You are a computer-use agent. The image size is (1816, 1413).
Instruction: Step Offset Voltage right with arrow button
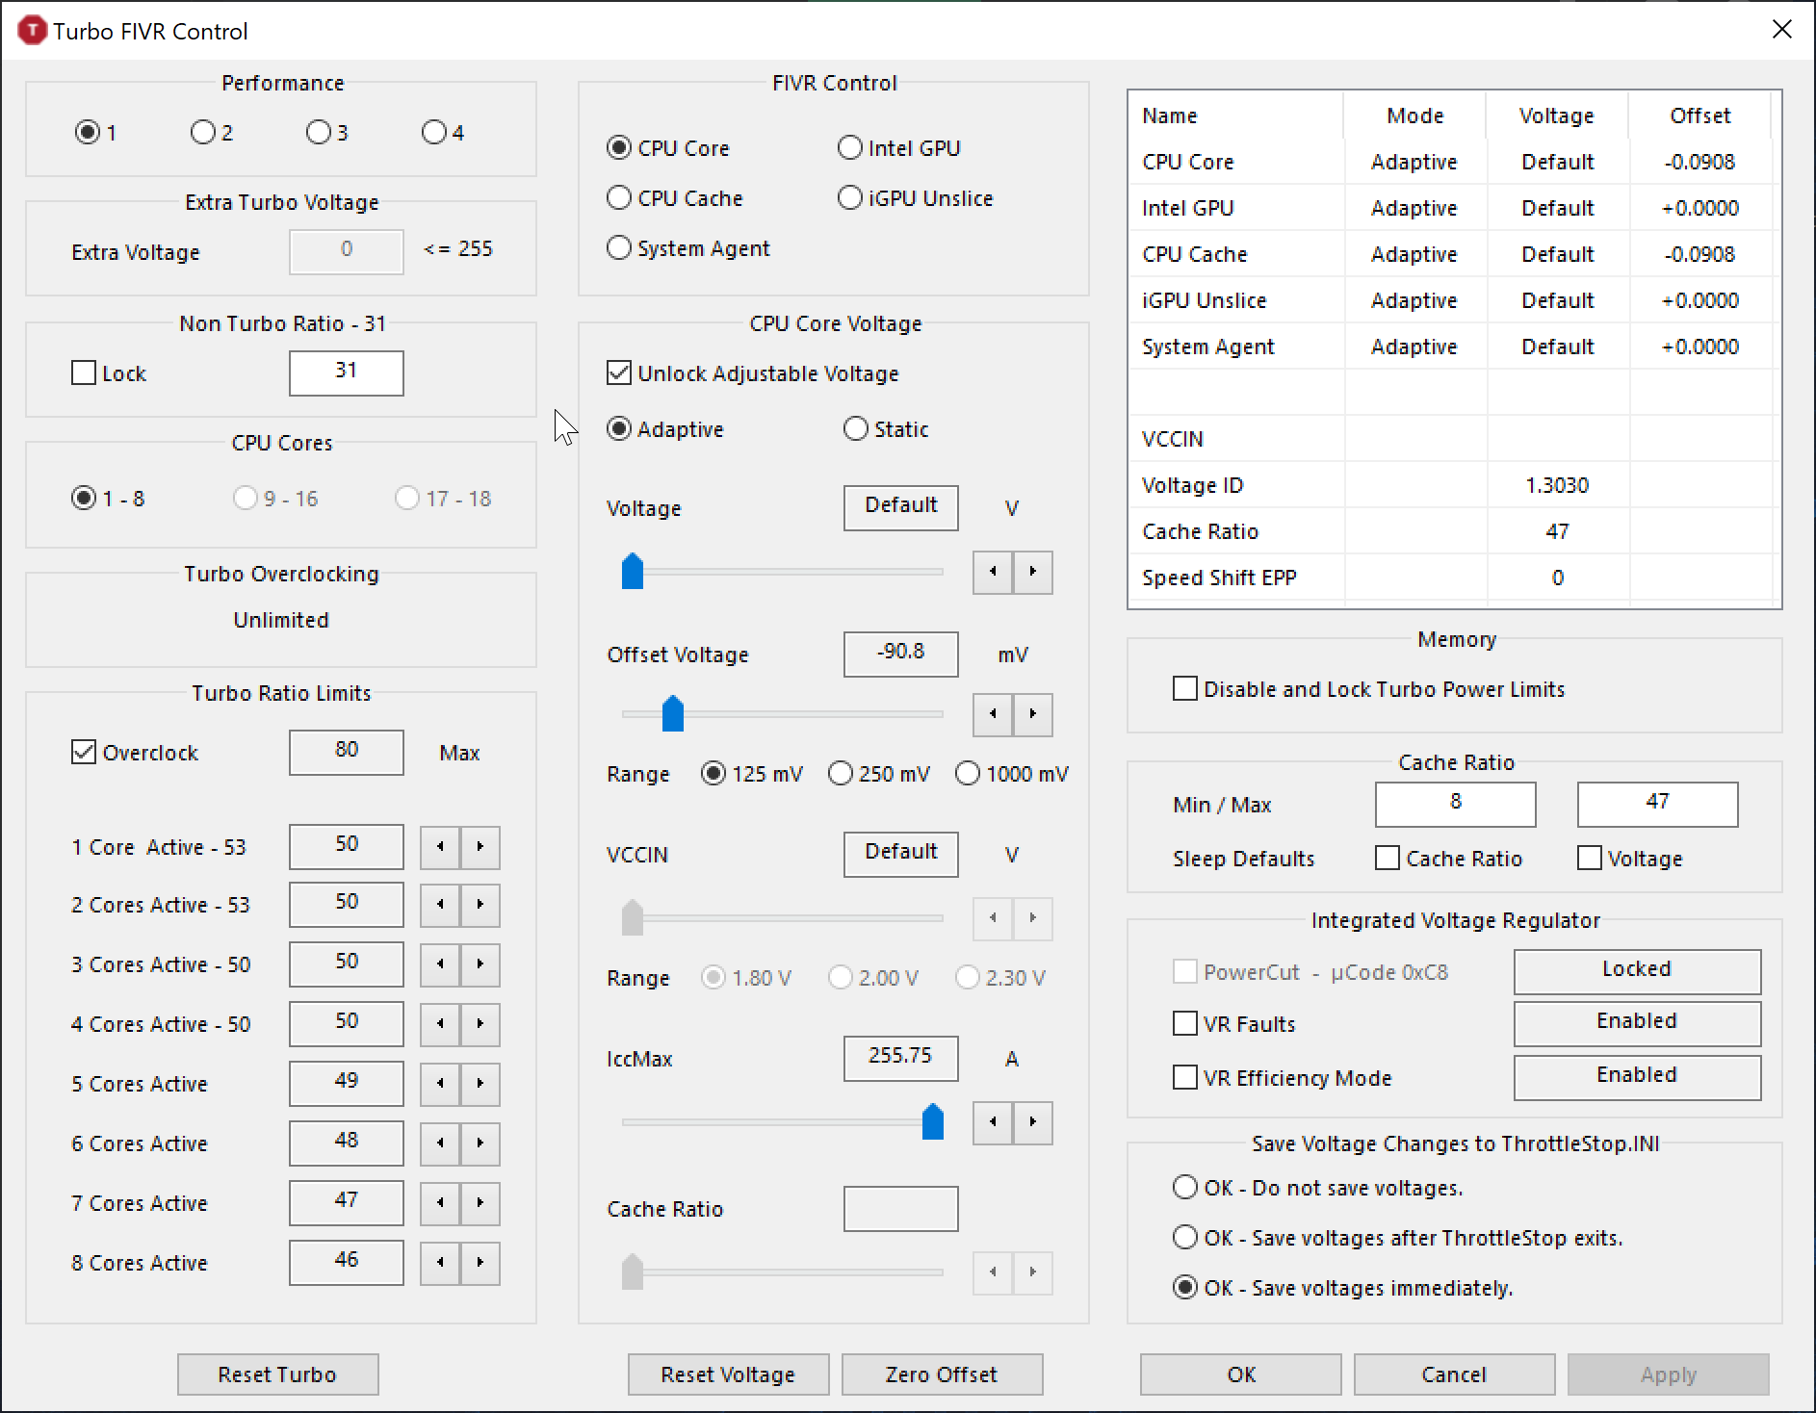pyautogui.click(x=1033, y=714)
